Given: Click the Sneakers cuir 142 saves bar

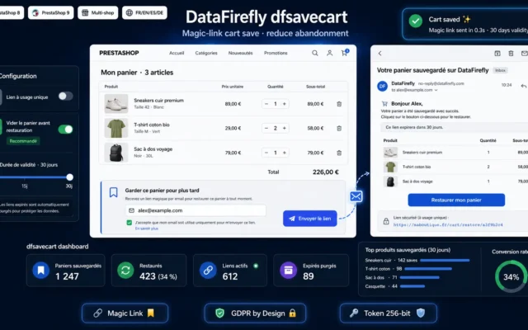Looking at the screenshot, I should click(445, 261).
